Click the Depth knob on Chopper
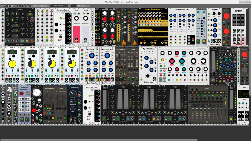This screenshot has height=141, width=251. (x=215, y=35)
